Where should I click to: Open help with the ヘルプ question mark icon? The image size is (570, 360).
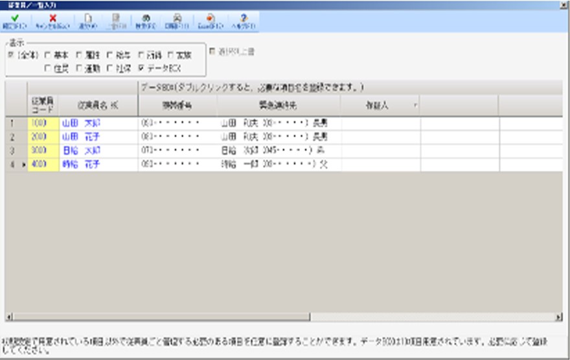coord(244,20)
